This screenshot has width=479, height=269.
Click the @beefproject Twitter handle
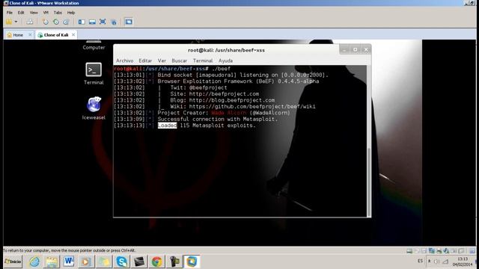[208, 87]
